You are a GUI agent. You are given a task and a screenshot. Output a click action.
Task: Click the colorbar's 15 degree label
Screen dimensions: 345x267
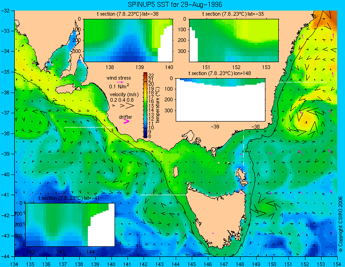coord(151,106)
